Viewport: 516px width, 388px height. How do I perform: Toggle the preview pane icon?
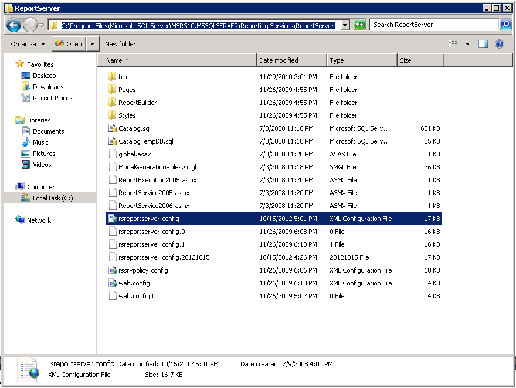[x=483, y=44]
